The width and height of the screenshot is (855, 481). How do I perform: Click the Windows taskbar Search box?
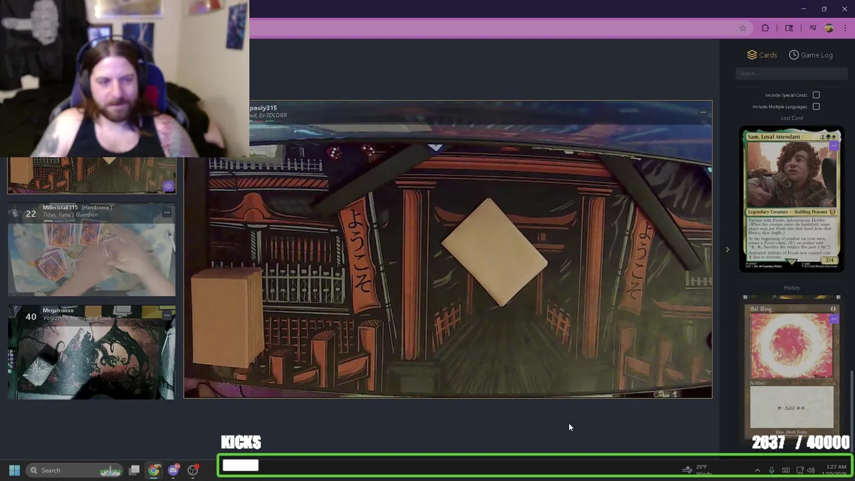(75, 470)
